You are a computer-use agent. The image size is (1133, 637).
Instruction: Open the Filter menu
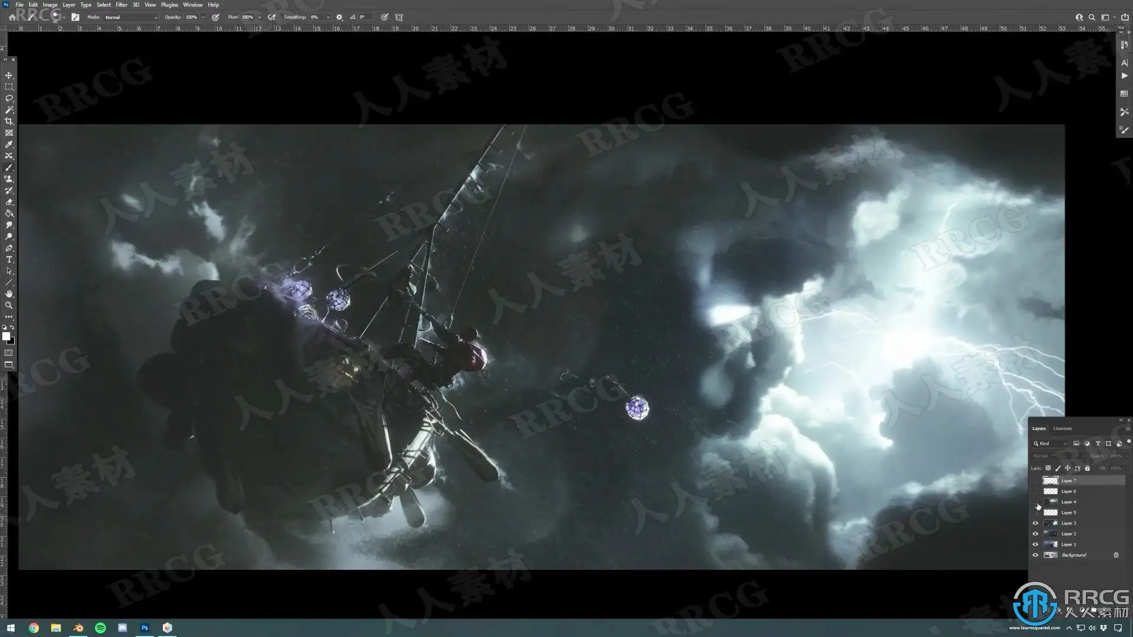[x=122, y=5]
